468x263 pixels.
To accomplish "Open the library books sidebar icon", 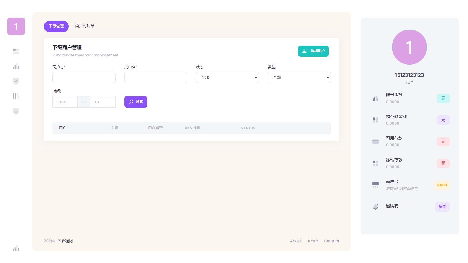I will click(x=16, y=96).
